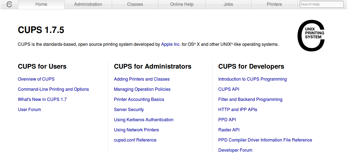Viewport: 347px width, 161px height.
Task: Open the Online Help tab
Action: point(182,4)
